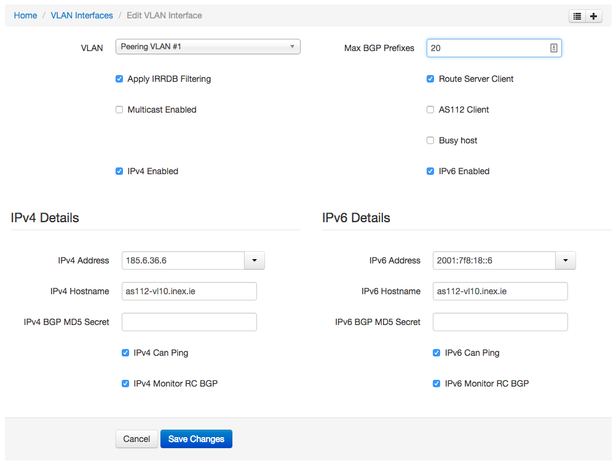616x466 pixels.
Task: Open the list view icon button
Action: coord(577,16)
